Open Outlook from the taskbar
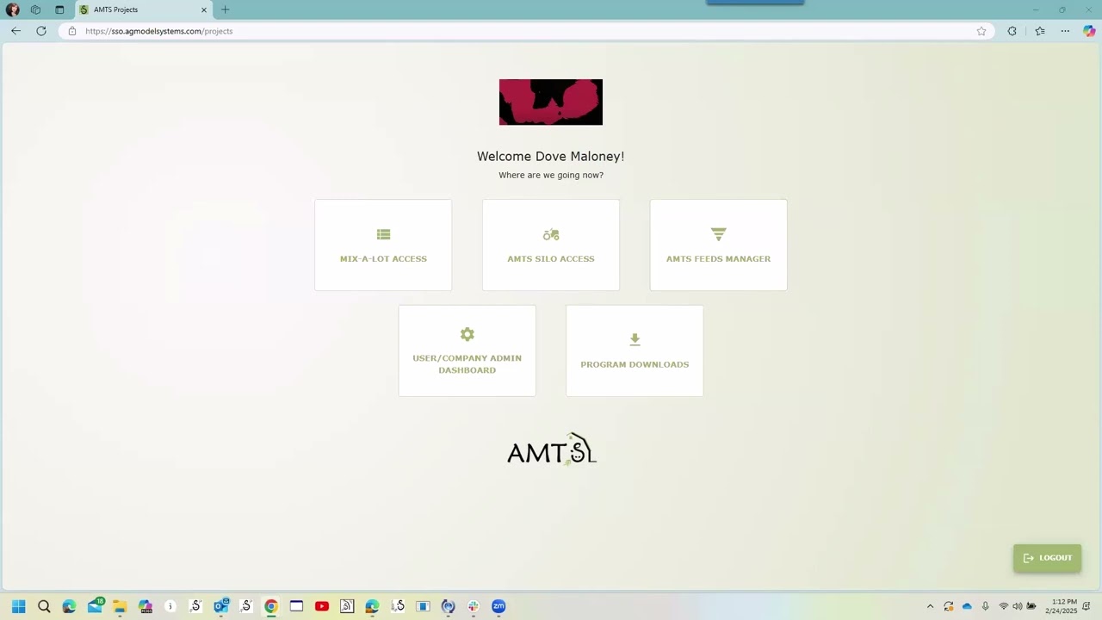 [x=221, y=606]
